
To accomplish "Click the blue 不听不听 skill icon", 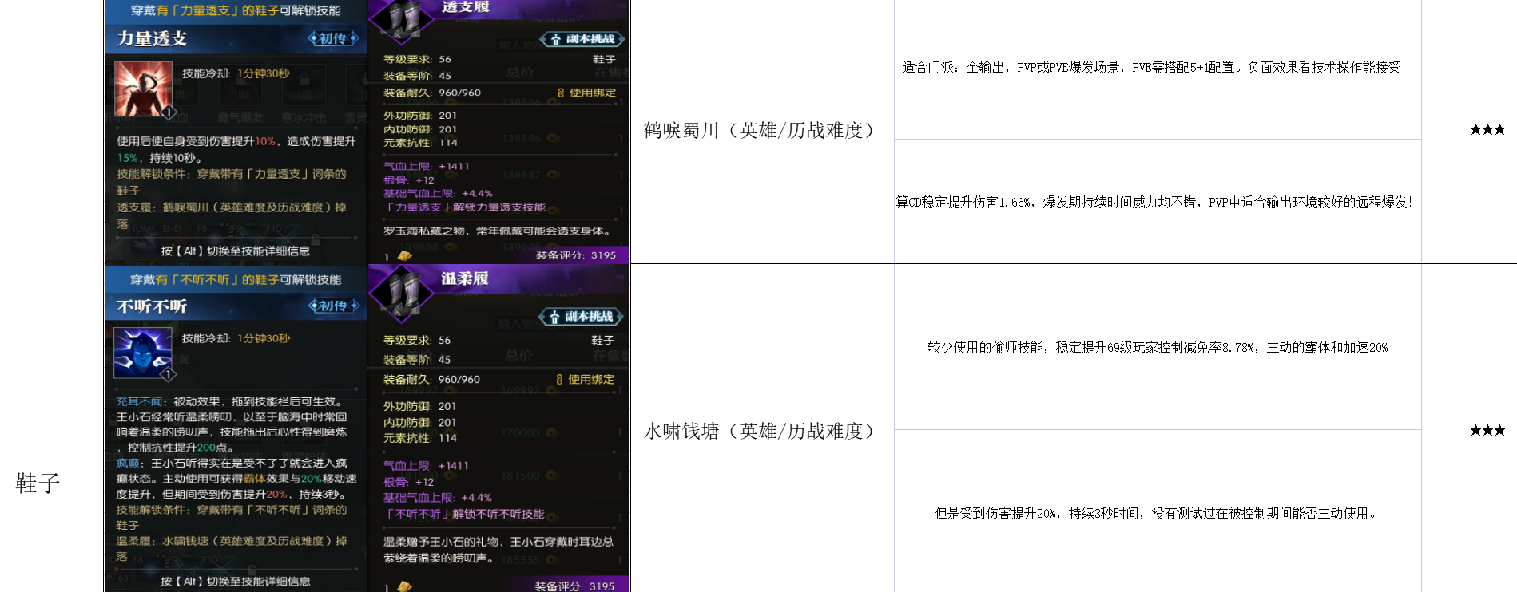I will [x=143, y=352].
